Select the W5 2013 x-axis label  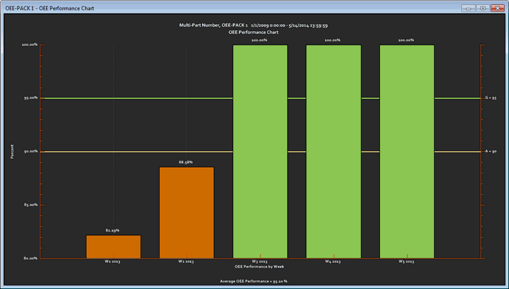pos(407,262)
